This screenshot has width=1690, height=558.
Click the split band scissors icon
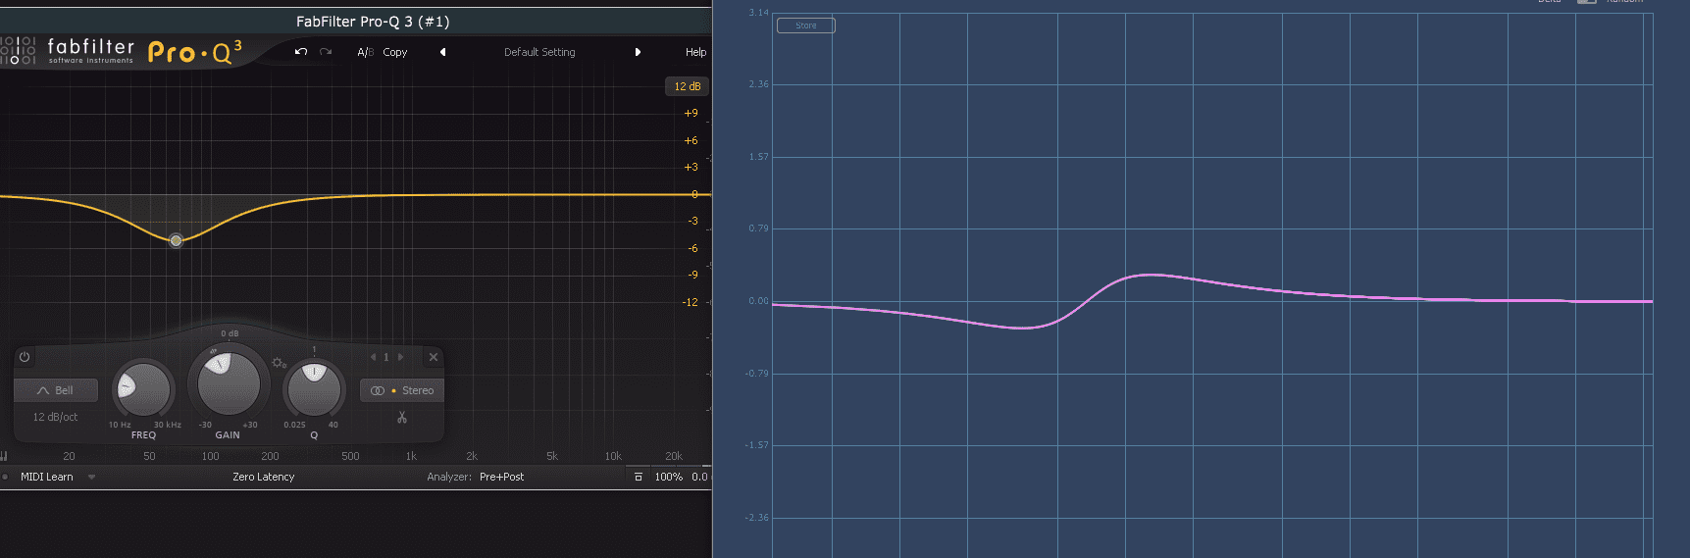402,418
